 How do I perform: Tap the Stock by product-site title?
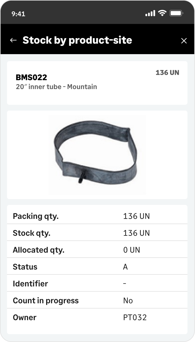tap(77, 40)
